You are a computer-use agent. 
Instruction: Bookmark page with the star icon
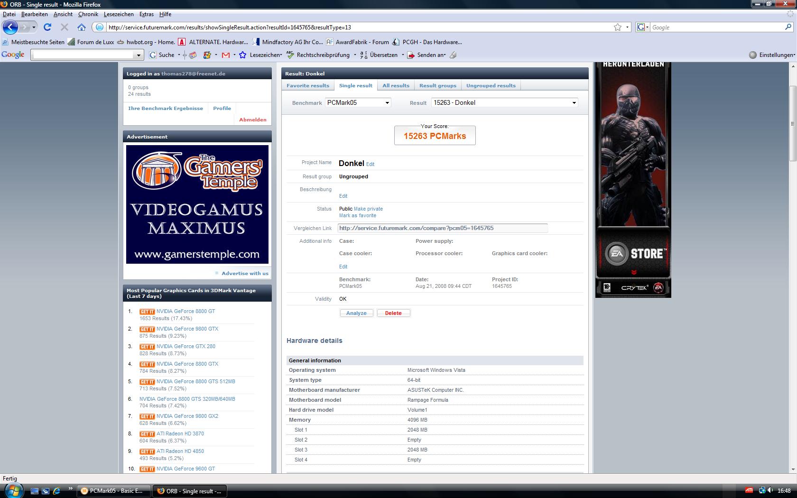pos(618,27)
